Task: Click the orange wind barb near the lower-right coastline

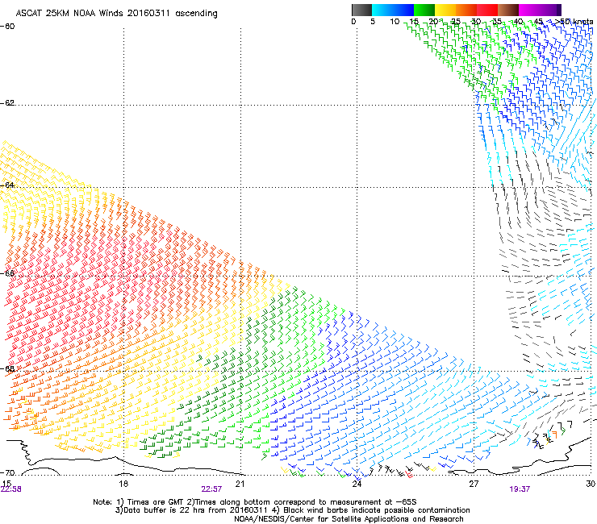Action: pyautogui.click(x=555, y=435)
